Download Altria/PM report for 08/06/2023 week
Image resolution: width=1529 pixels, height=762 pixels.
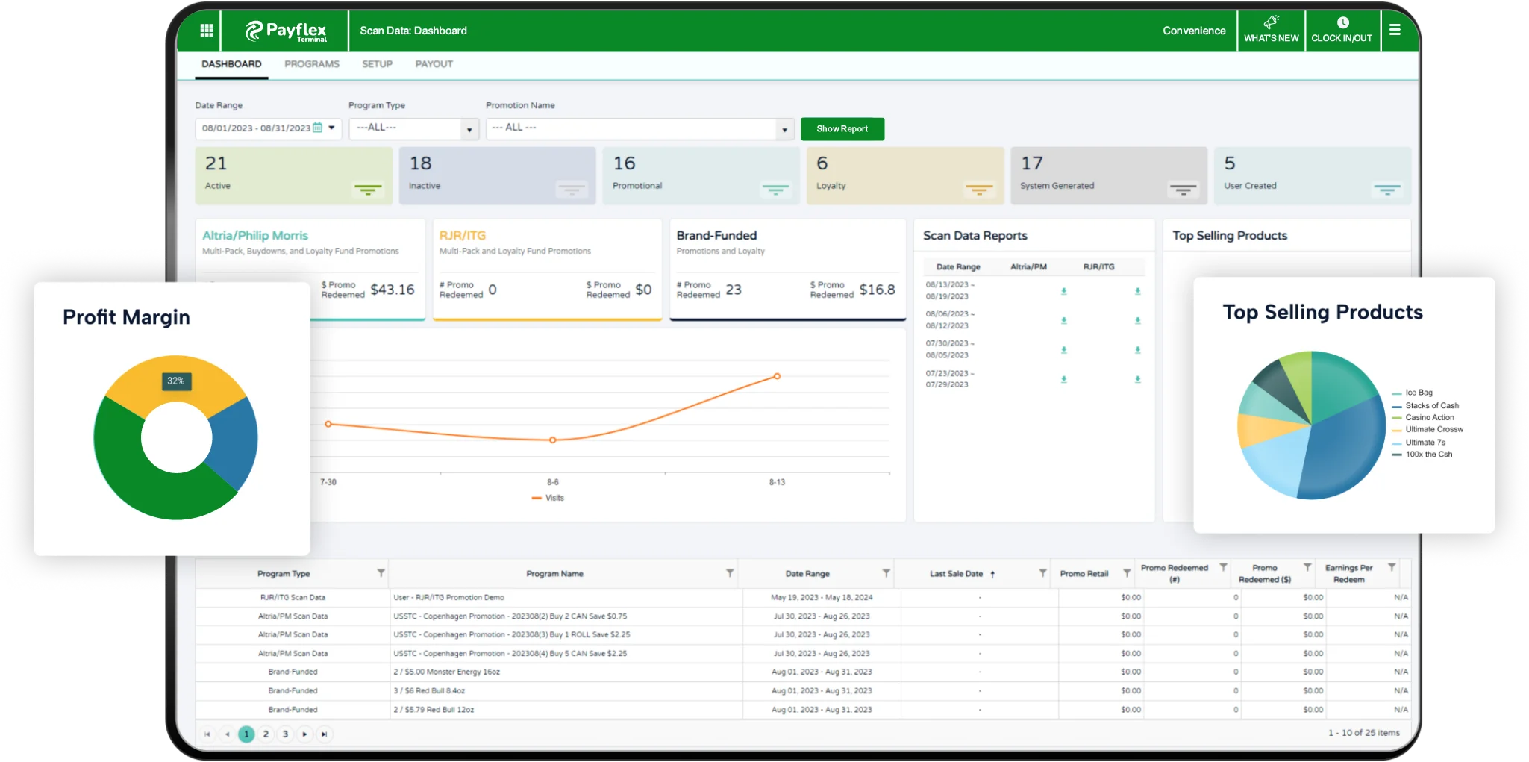(x=1064, y=320)
